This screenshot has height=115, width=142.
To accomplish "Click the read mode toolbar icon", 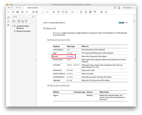I will click(95, 12).
